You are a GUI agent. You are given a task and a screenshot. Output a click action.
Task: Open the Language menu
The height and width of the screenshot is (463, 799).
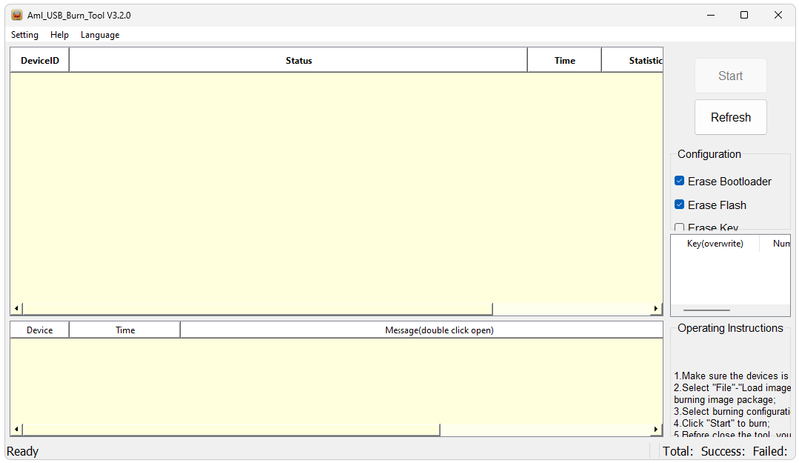100,35
